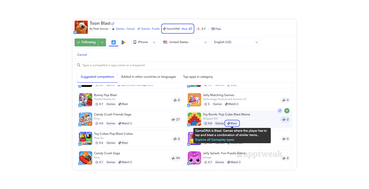
Task: Open the iPhone device dropdown
Action: (x=144, y=42)
